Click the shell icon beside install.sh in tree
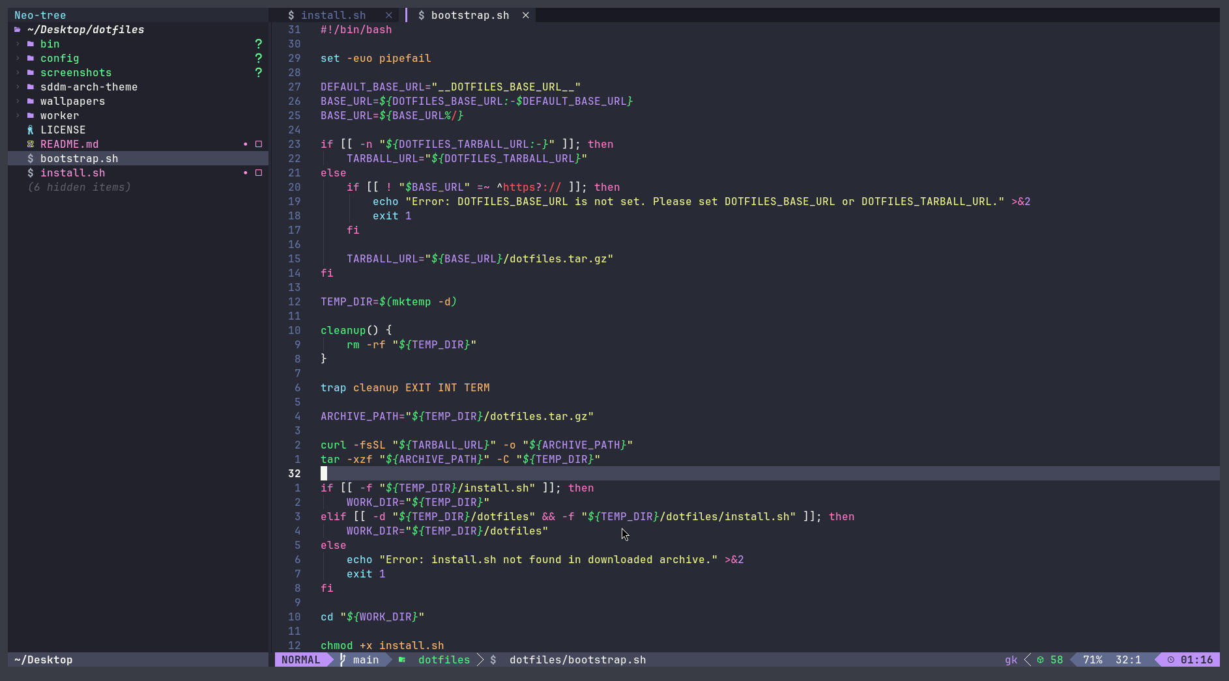 click(31, 173)
